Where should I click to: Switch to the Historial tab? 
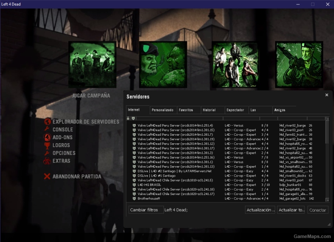click(212, 110)
